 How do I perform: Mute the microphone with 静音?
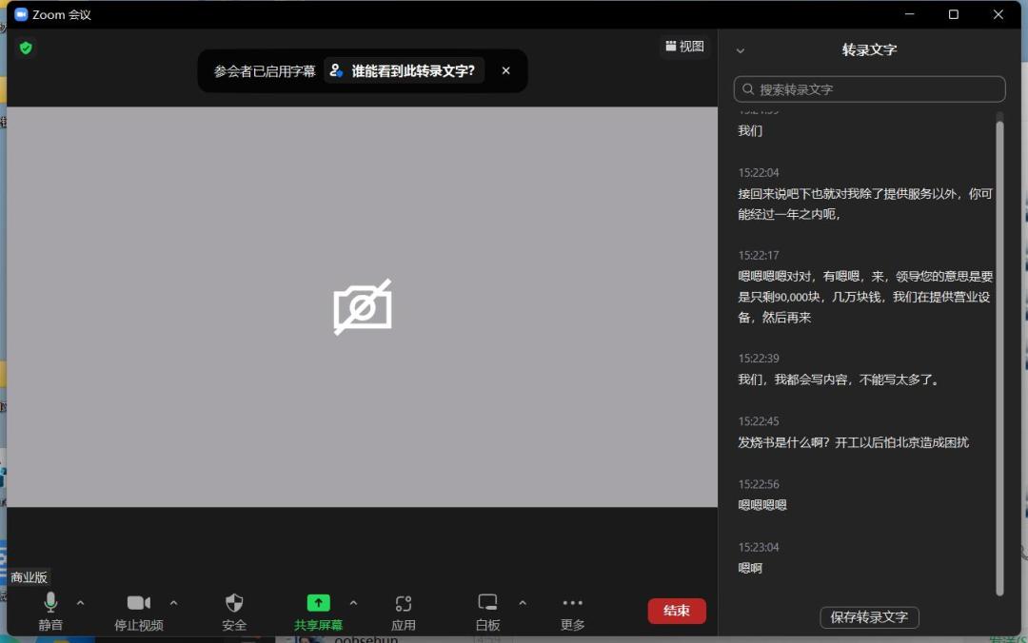[x=50, y=611]
